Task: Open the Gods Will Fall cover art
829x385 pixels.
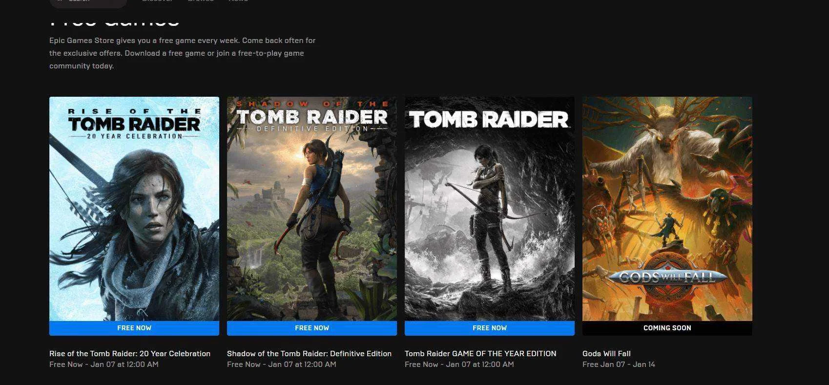Action: click(667, 209)
